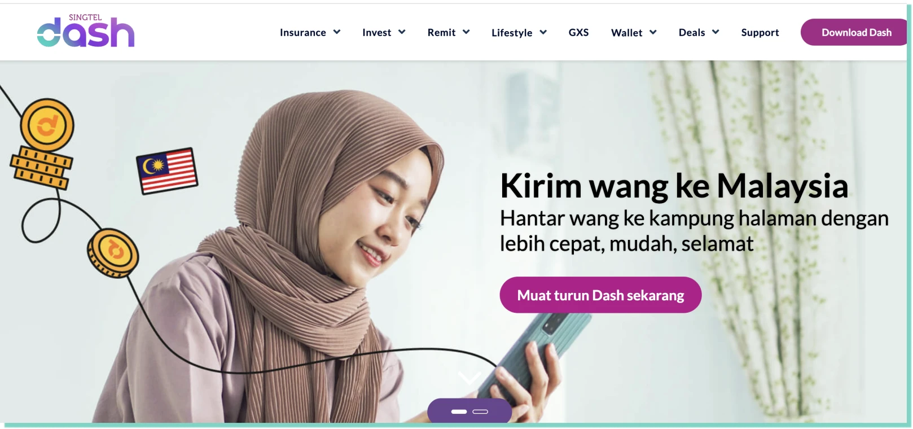Expand the Wallet dropdown arrow

tap(653, 32)
